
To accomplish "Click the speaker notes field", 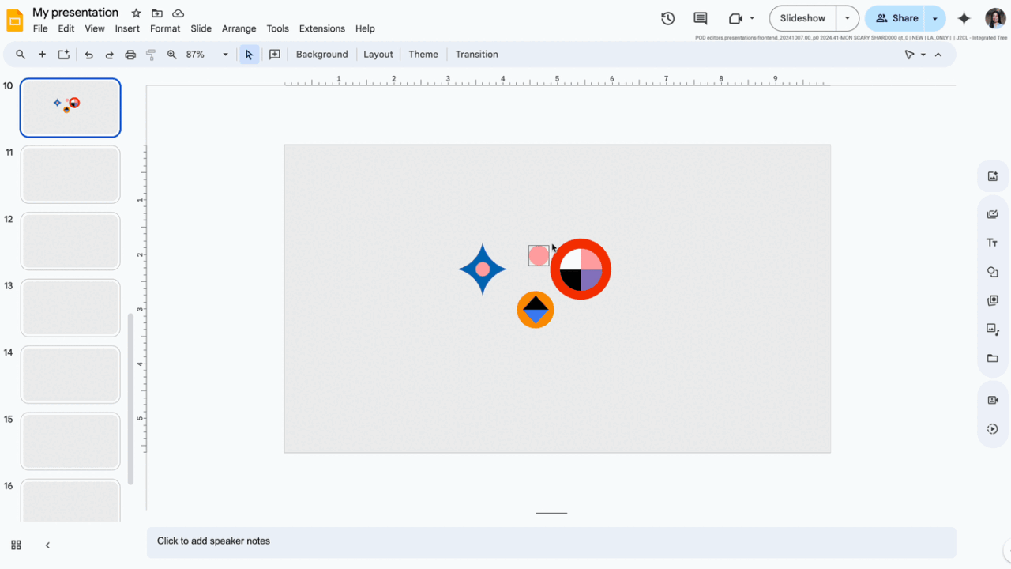I will (551, 542).
